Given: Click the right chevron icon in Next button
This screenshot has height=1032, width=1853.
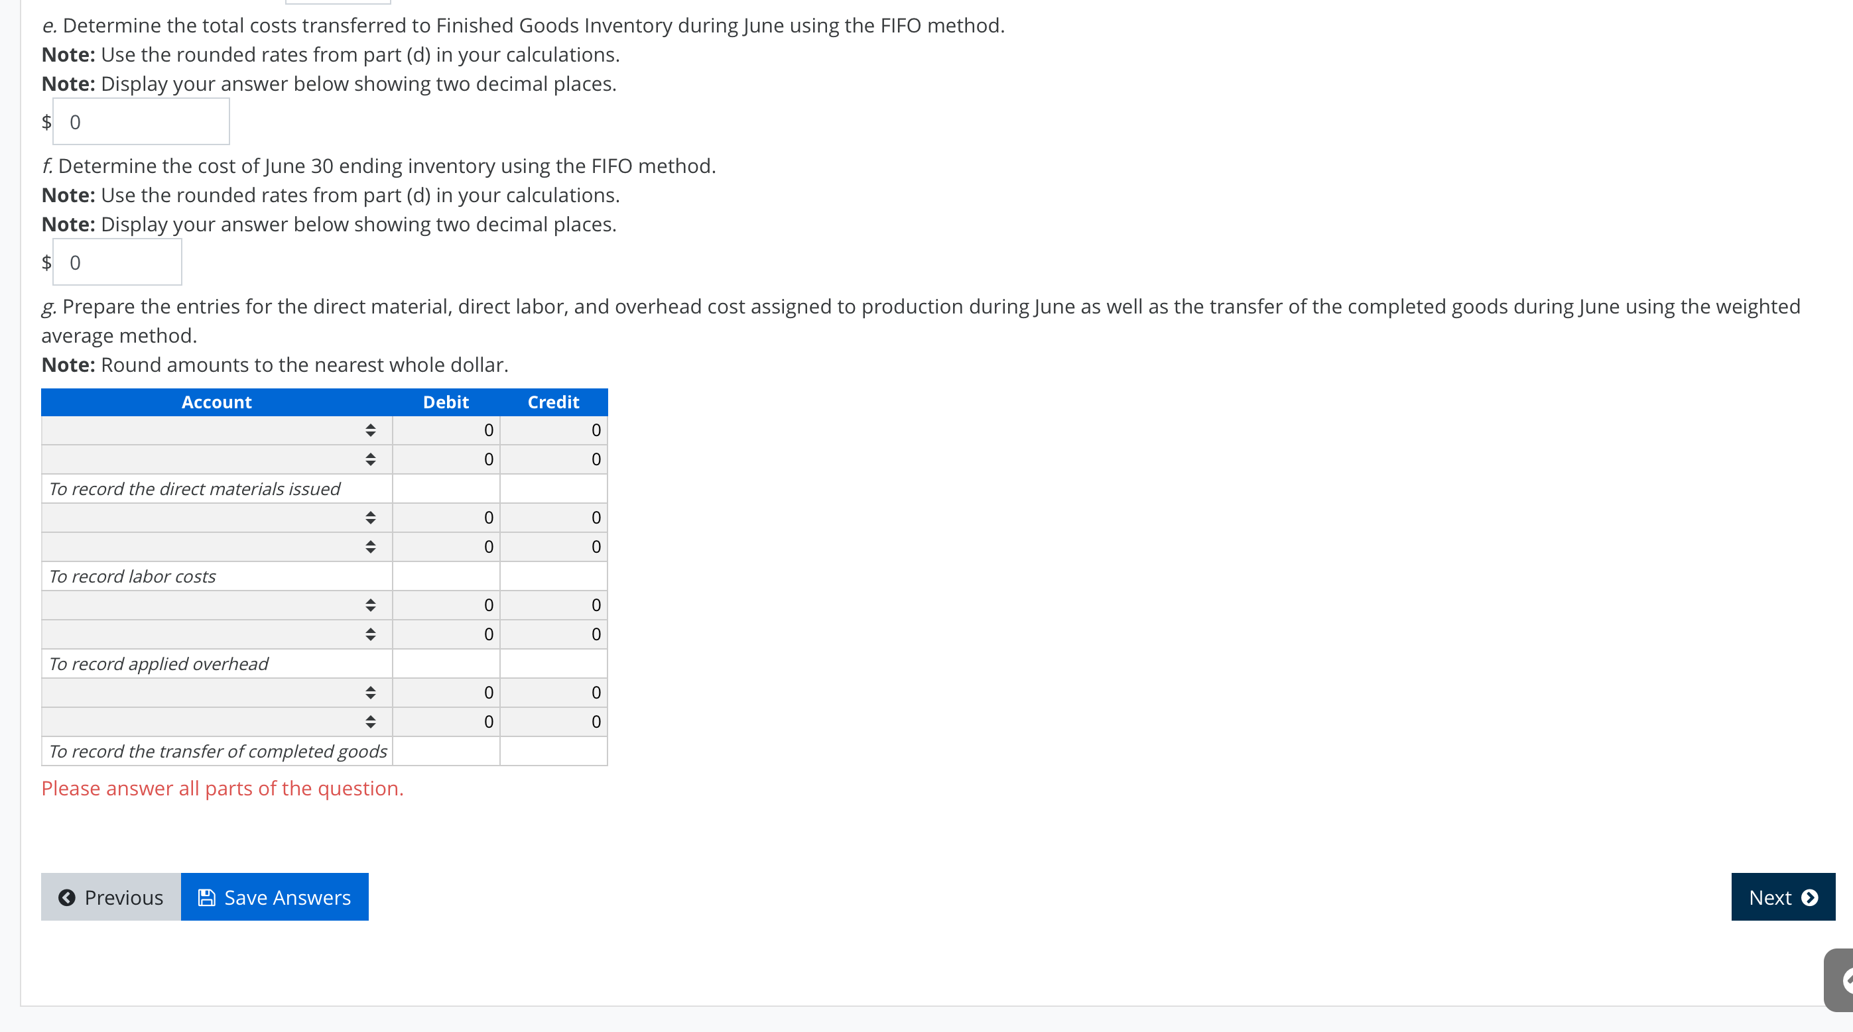Looking at the screenshot, I should pos(1811,897).
